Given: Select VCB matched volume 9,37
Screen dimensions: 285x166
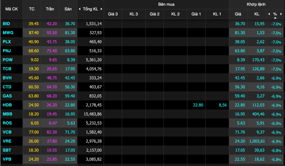Looking at the screenshot, I should point(260,132).
